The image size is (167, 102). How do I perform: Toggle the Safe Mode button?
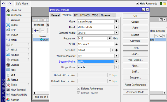[x=22, y=3]
